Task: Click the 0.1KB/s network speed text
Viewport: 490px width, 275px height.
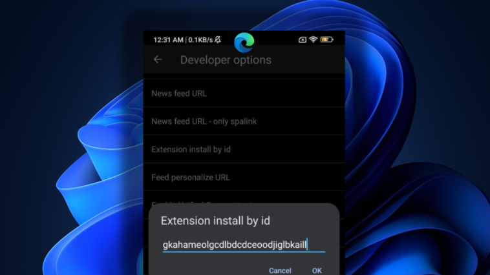Action: click(x=200, y=40)
